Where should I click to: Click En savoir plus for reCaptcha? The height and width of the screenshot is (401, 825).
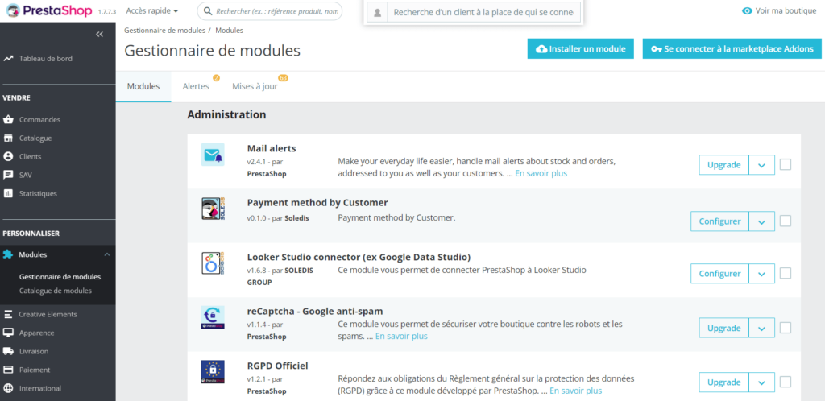point(401,336)
